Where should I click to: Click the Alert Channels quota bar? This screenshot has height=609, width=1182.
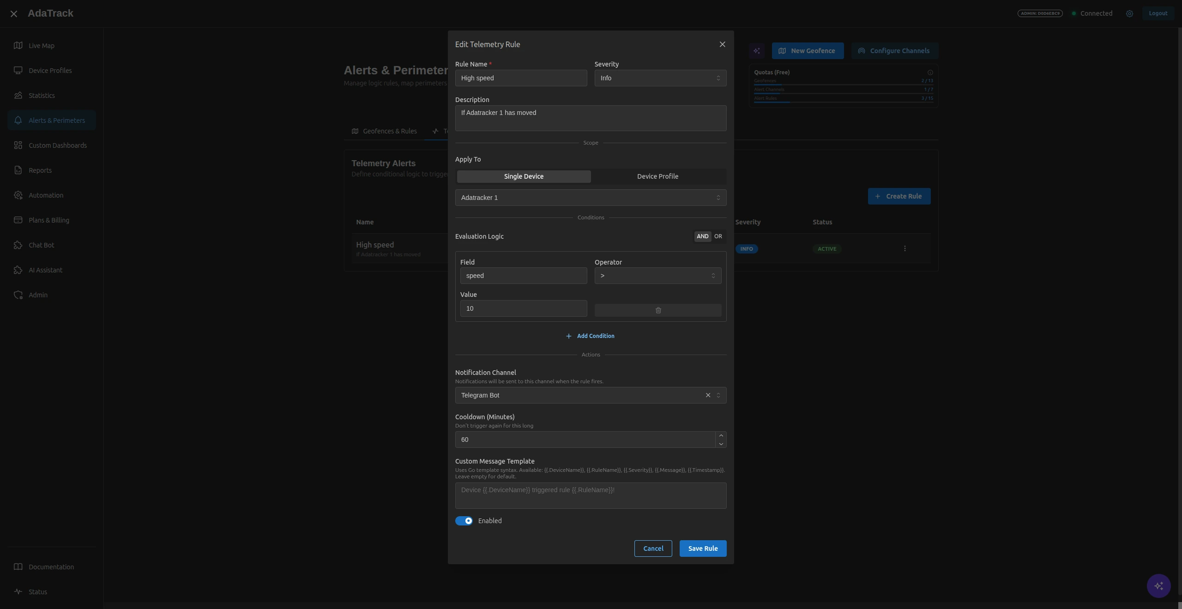click(x=844, y=93)
